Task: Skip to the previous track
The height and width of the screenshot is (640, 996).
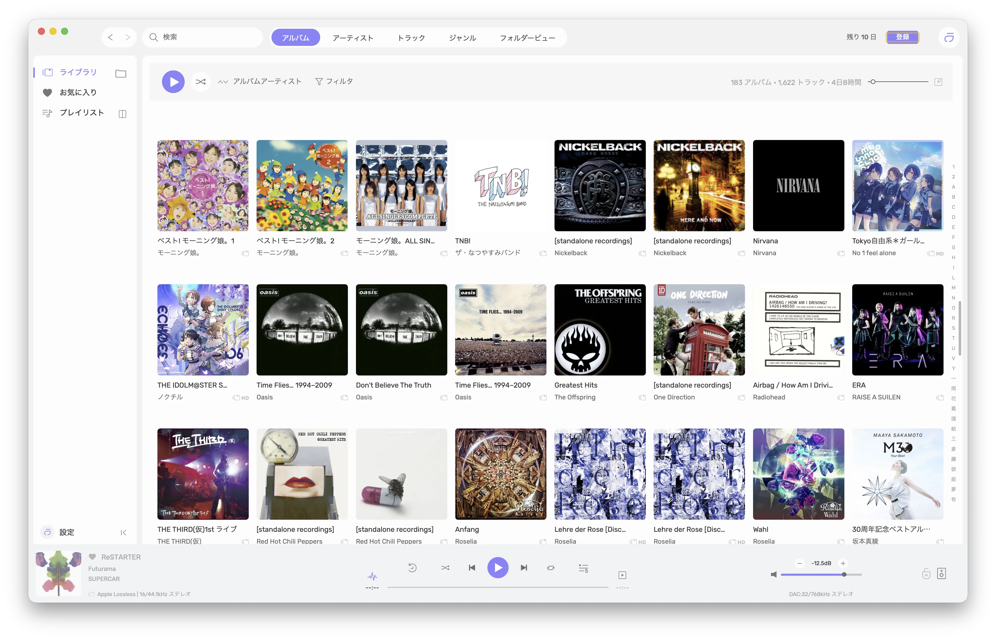Action: click(472, 568)
